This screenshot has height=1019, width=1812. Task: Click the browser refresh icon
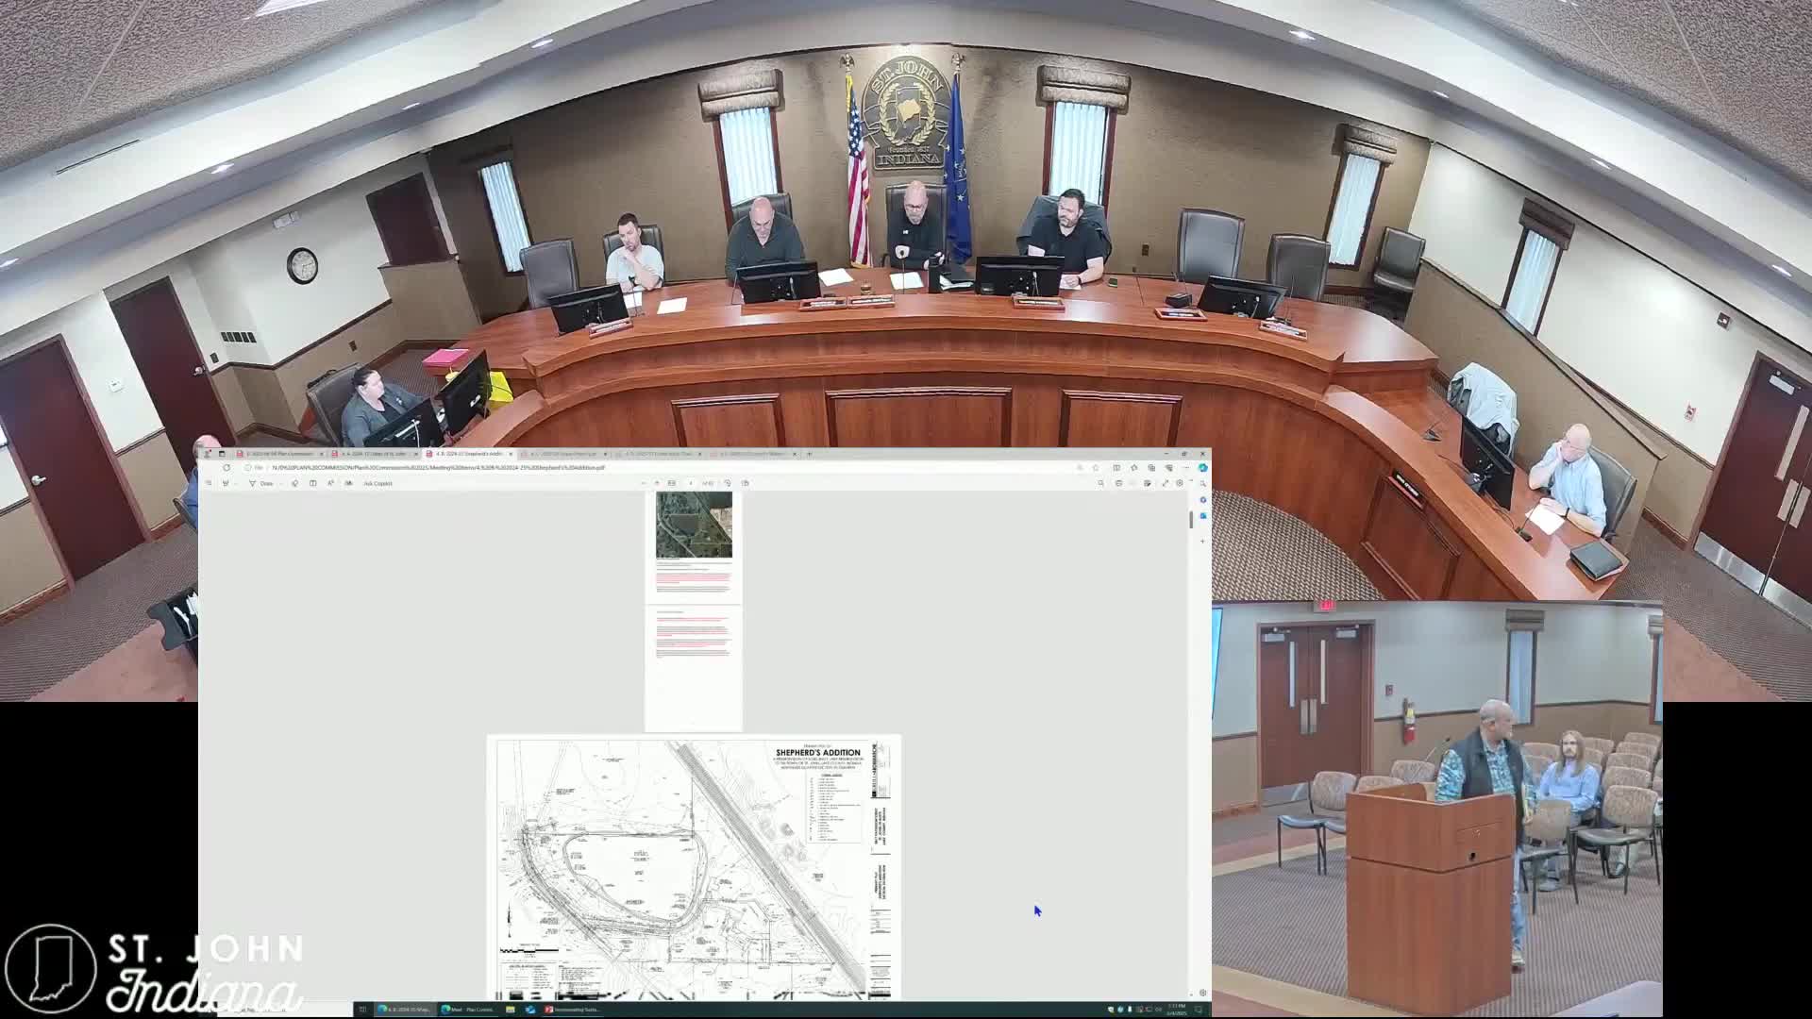coord(226,467)
